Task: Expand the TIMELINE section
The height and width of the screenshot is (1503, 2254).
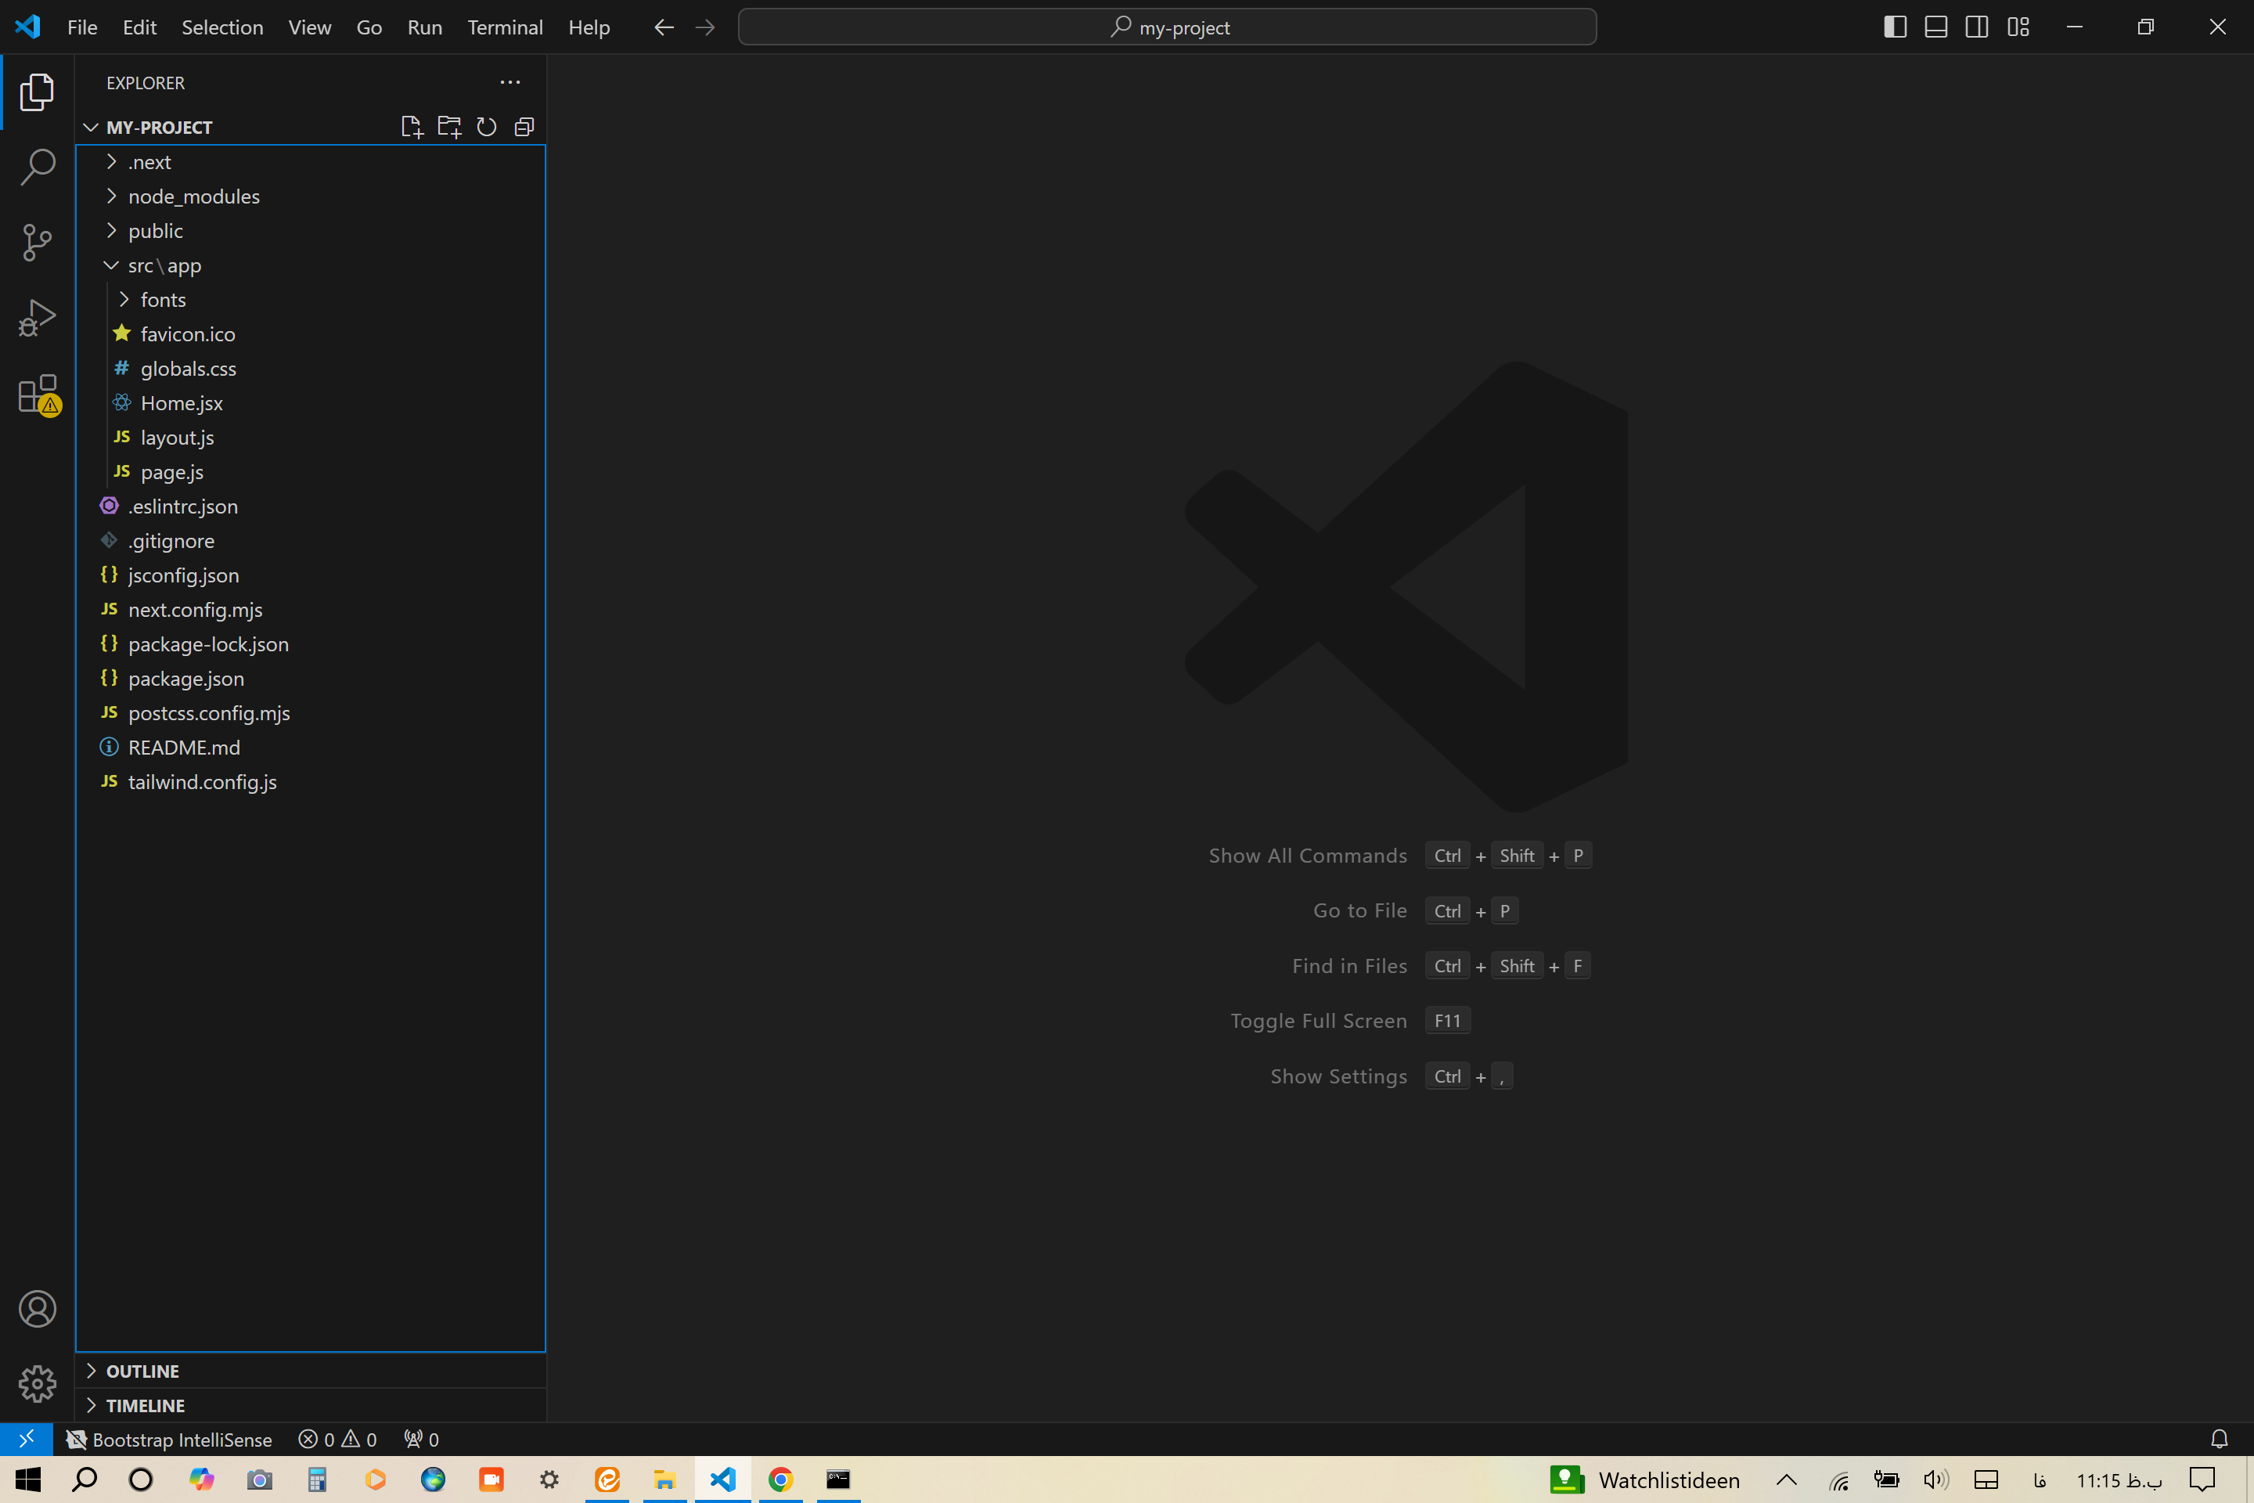Action: (311, 1405)
